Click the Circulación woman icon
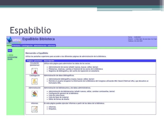The height and width of the screenshot is (123, 164). (34, 71)
